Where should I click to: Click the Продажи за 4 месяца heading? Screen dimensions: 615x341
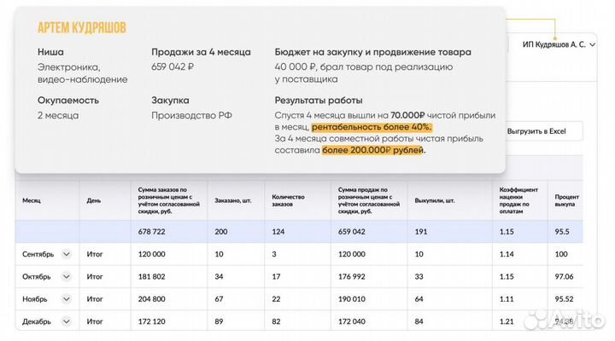[x=201, y=52]
